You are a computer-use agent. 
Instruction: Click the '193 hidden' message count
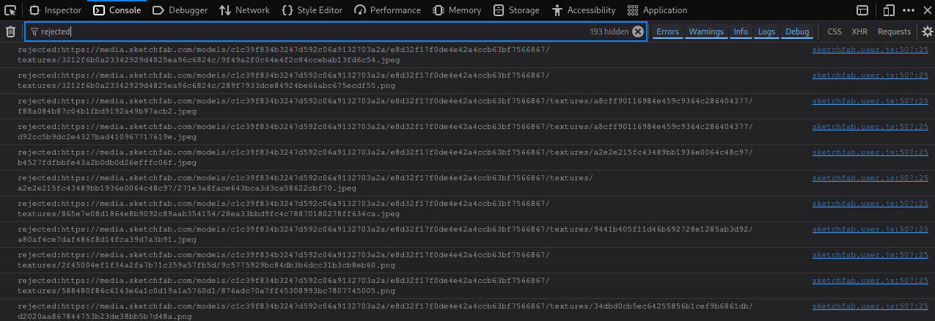(609, 32)
